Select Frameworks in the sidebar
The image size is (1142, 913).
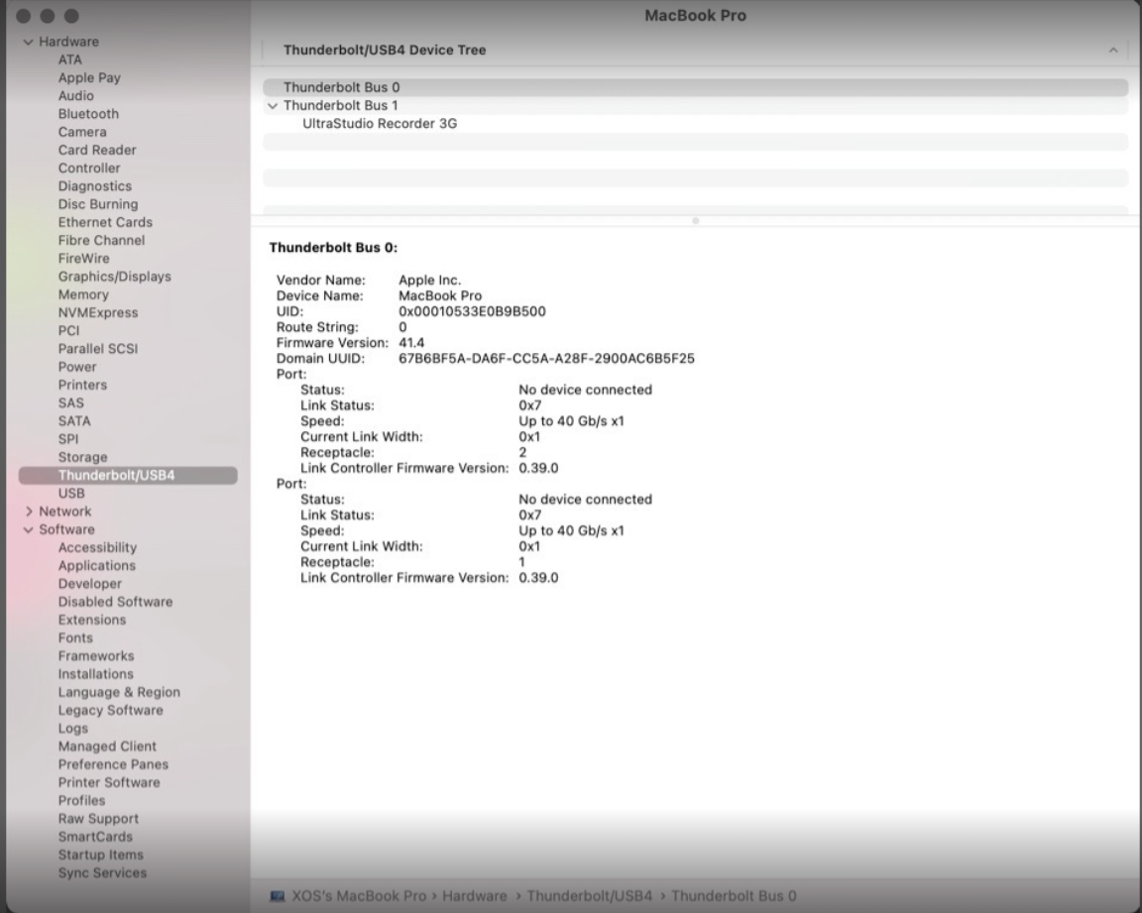(96, 656)
